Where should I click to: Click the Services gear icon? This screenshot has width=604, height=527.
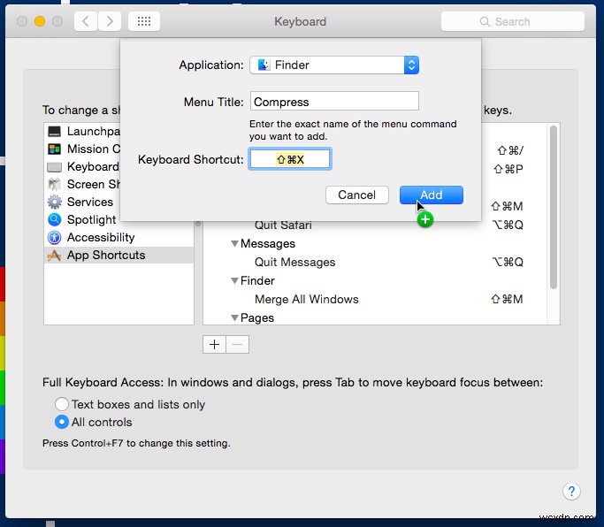(54, 202)
